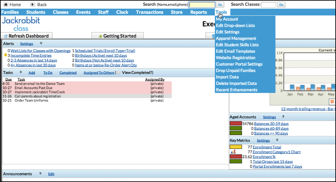Open the Students menu
Screen dimensions: 336x182
pos(35,12)
